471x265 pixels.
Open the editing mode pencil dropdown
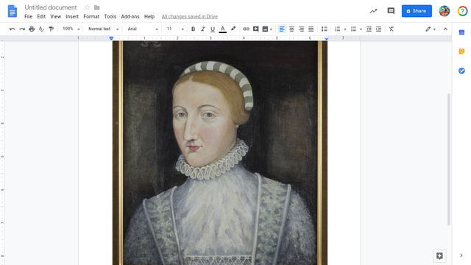[431, 29]
